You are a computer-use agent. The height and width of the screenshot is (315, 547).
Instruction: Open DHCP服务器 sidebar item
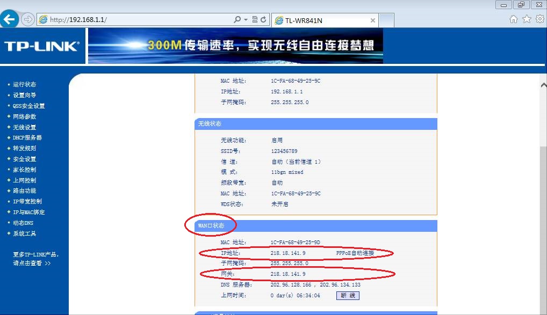(x=27, y=138)
